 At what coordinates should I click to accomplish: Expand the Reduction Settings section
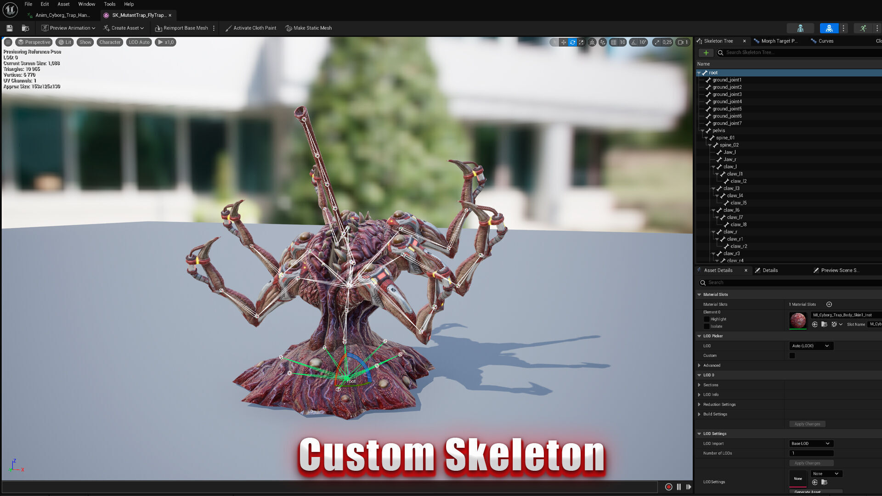pos(699,405)
